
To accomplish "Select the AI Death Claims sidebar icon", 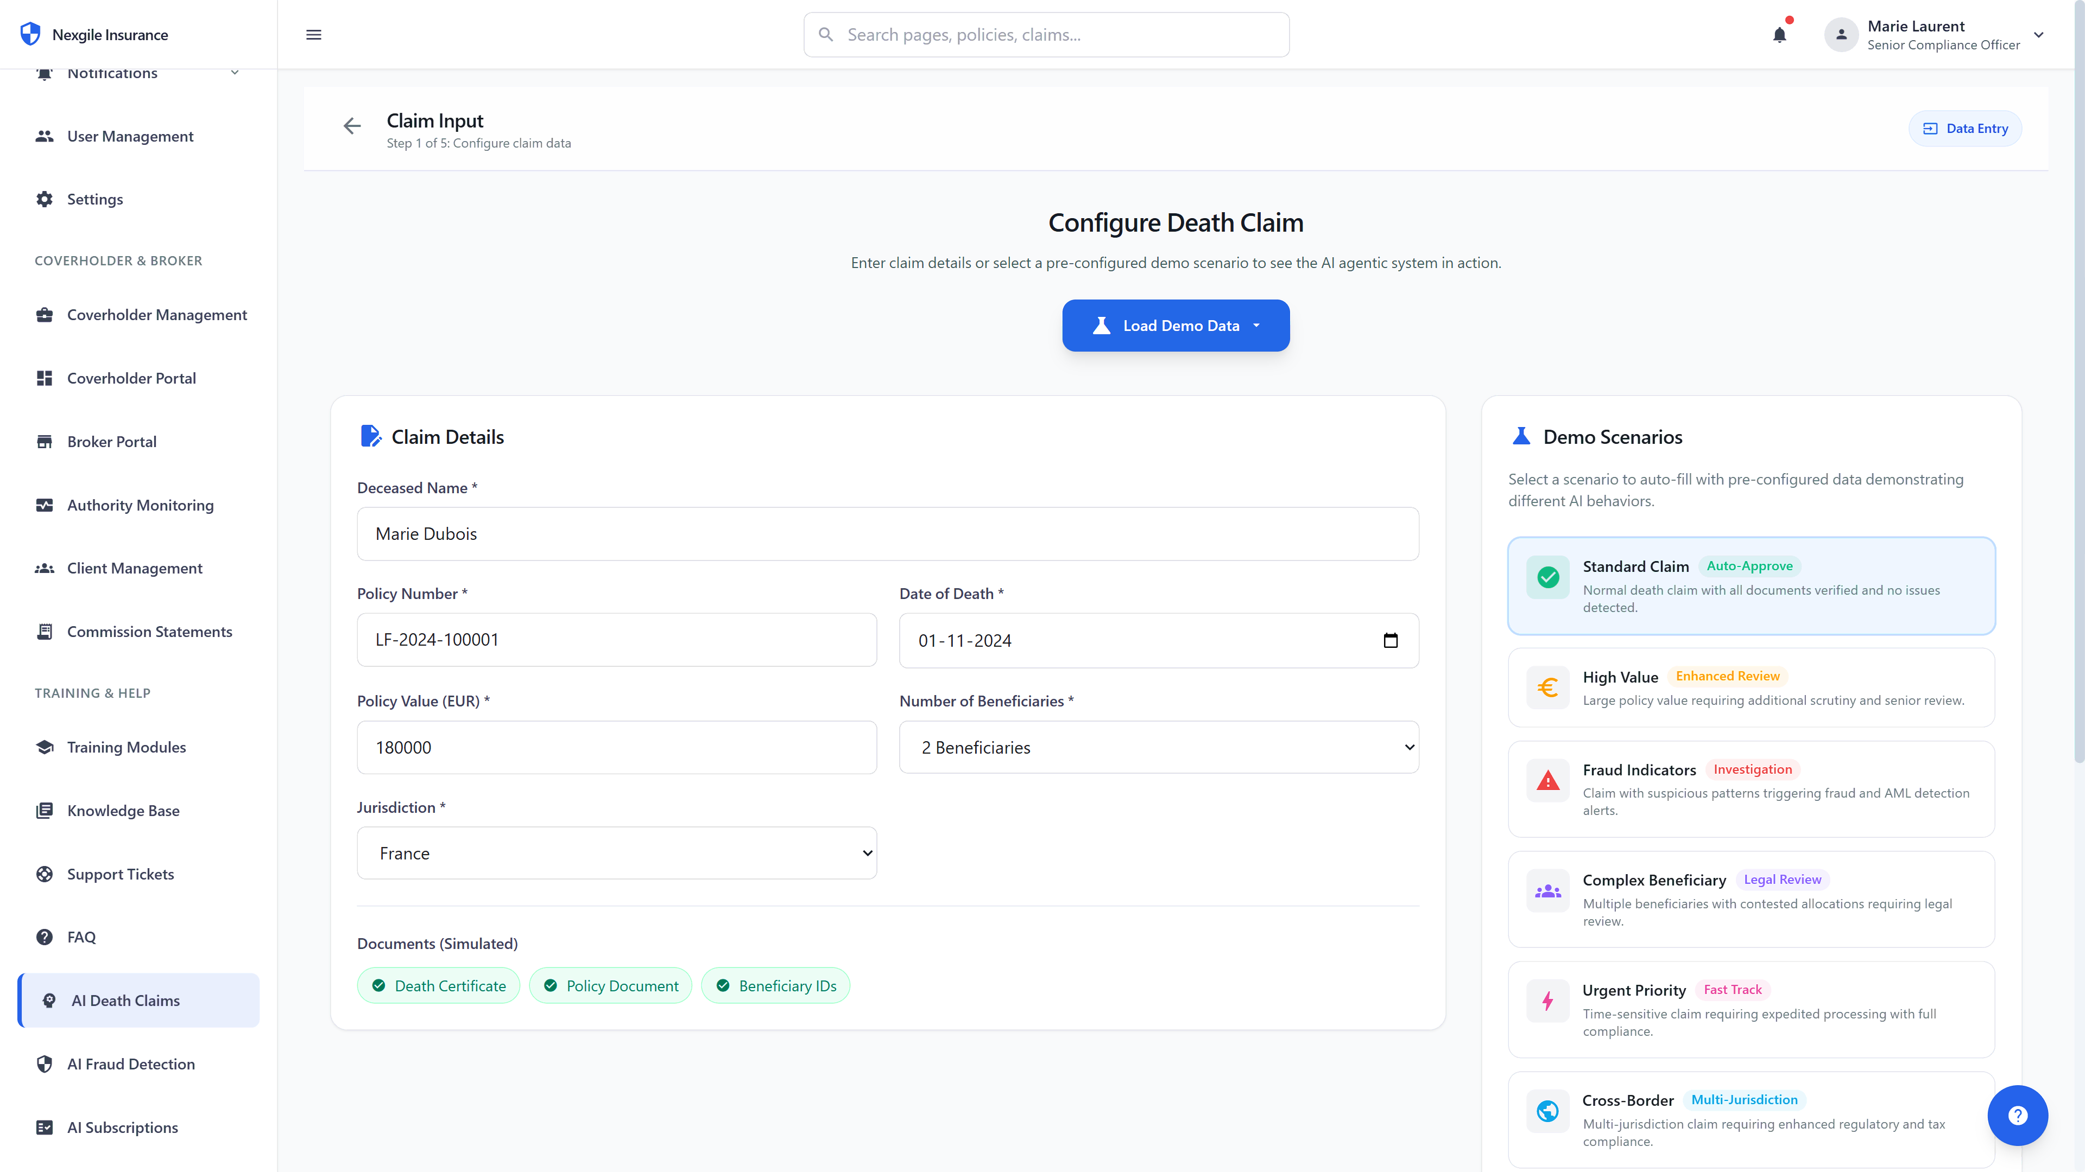I will (47, 999).
